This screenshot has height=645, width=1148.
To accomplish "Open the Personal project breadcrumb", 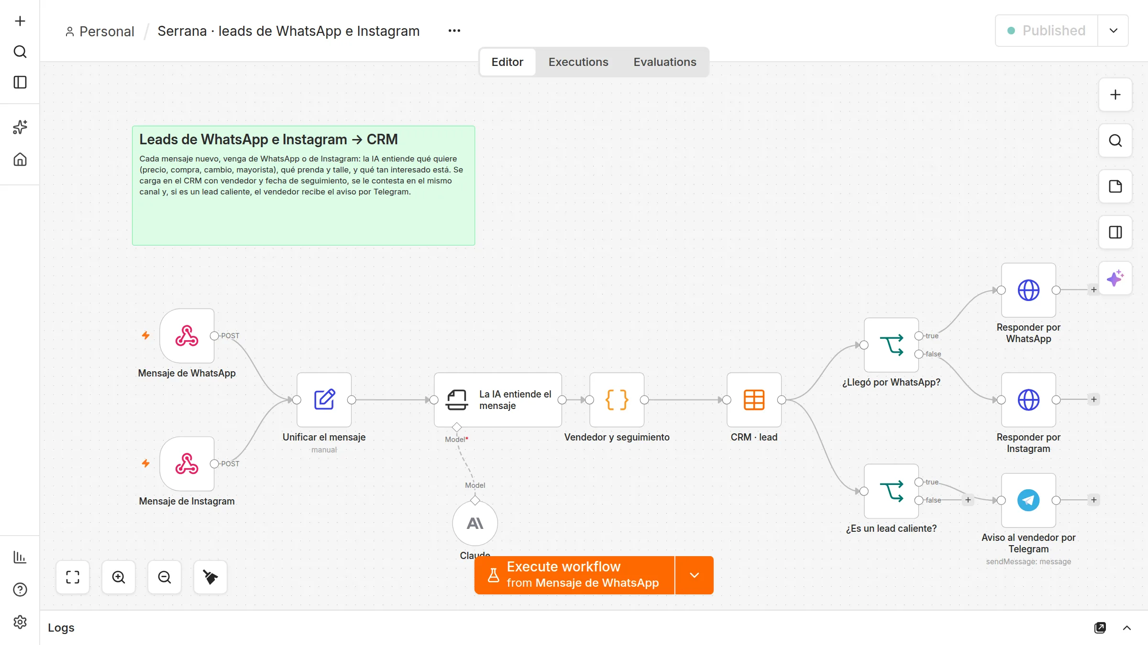I will tap(100, 32).
